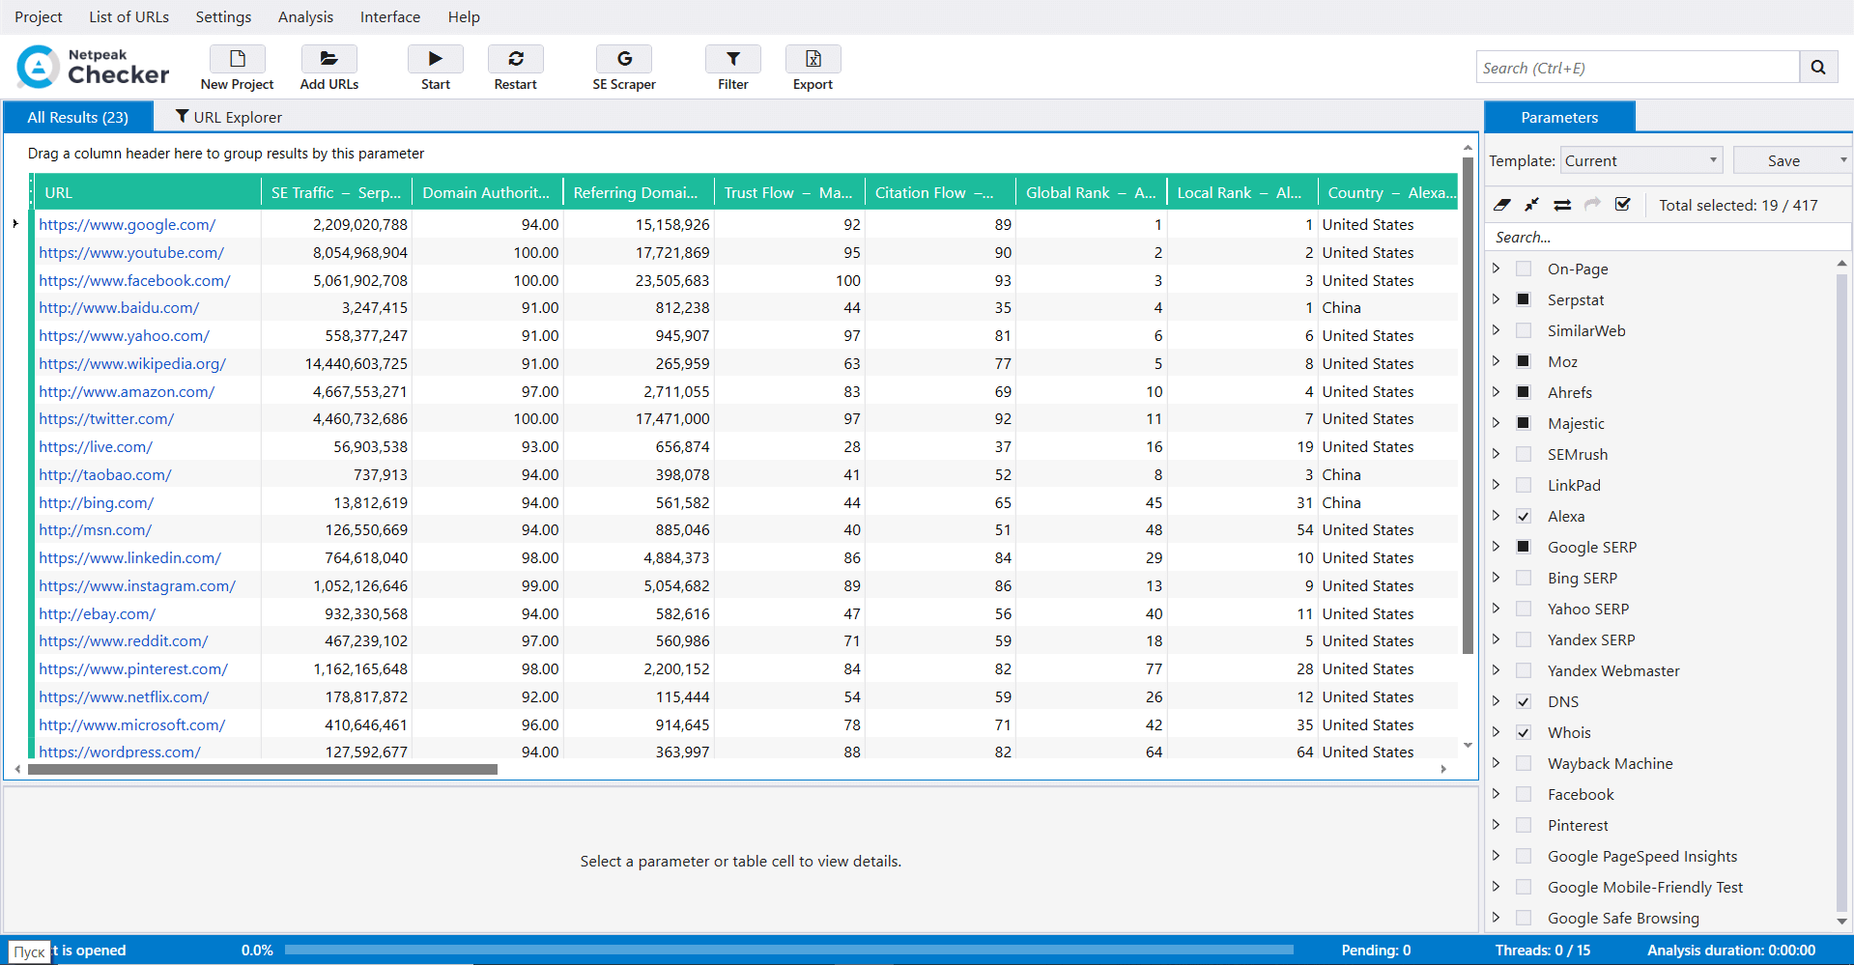The width and height of the screenshot is (1854, 965).
Task: Toggle the On-Page checkbox
Action: pyautogui.click(x=1524, y=269)
